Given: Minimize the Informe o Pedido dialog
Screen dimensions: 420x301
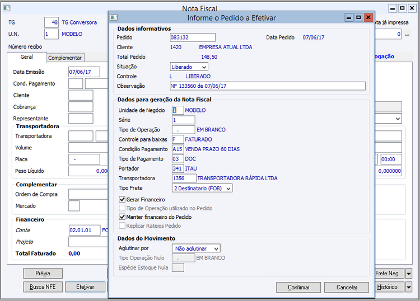Looking at the screenshot, I should pos(349,18).
